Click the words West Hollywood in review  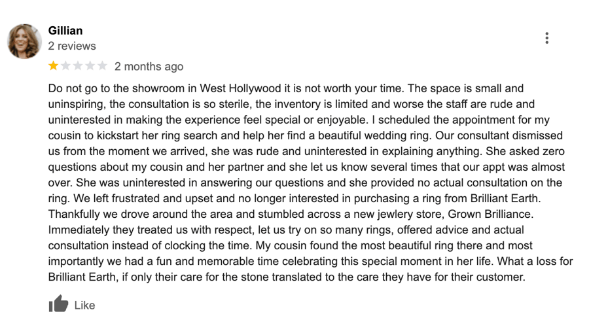pos(240,88)
